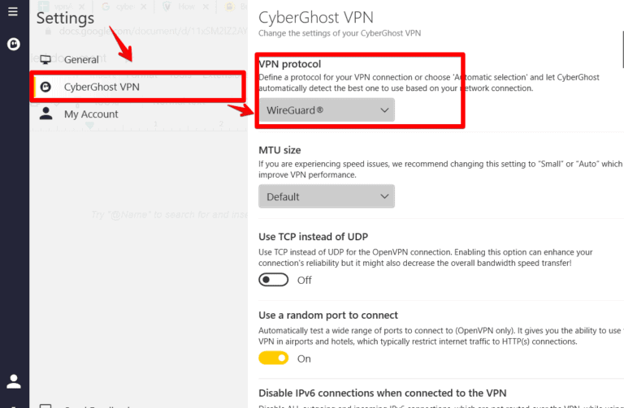The width and height of the screenshot is (624, 408).
Task: Click the Disable IPv6 connections heading
Action: 382,393
